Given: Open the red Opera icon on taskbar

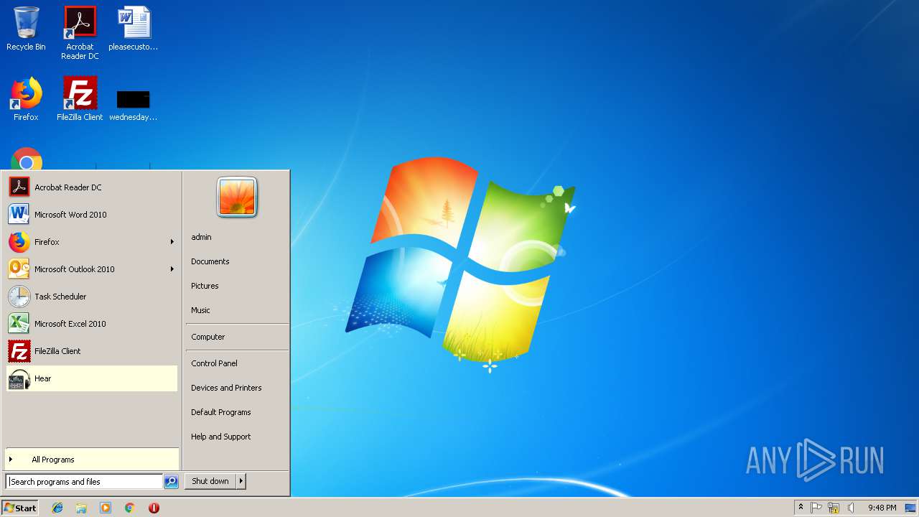Looking at the screenshot, I should 154,508.
